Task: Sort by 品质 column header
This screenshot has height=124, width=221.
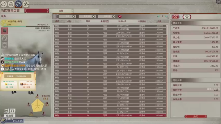Action: click(x=57, y=21)
